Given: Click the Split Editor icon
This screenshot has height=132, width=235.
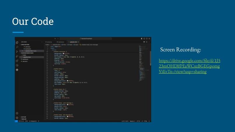Looking at the screenshot, I should point(147,42).
